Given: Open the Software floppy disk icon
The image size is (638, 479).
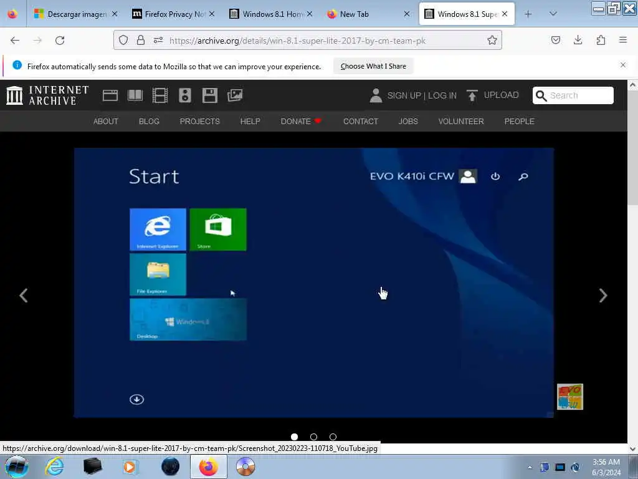Looking at the screenshot, I should click(x=210, y=95).
